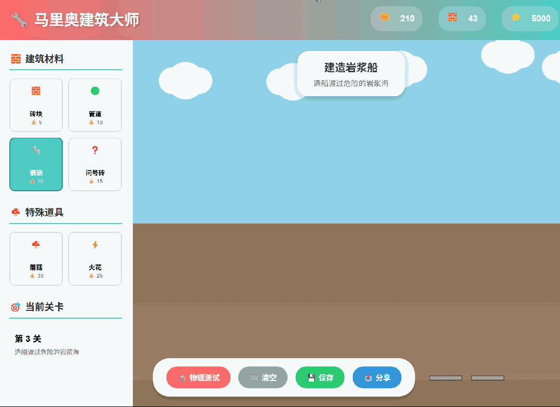
Task: Click the coin counter showing 210
Action: point(397,19)
